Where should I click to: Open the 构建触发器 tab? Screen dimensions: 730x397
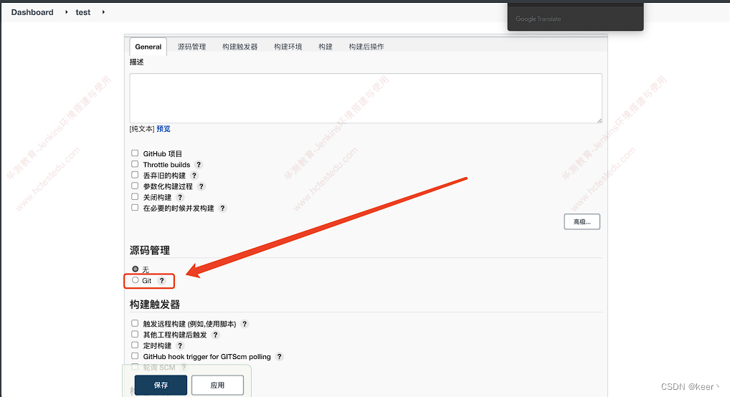(240, 47)
